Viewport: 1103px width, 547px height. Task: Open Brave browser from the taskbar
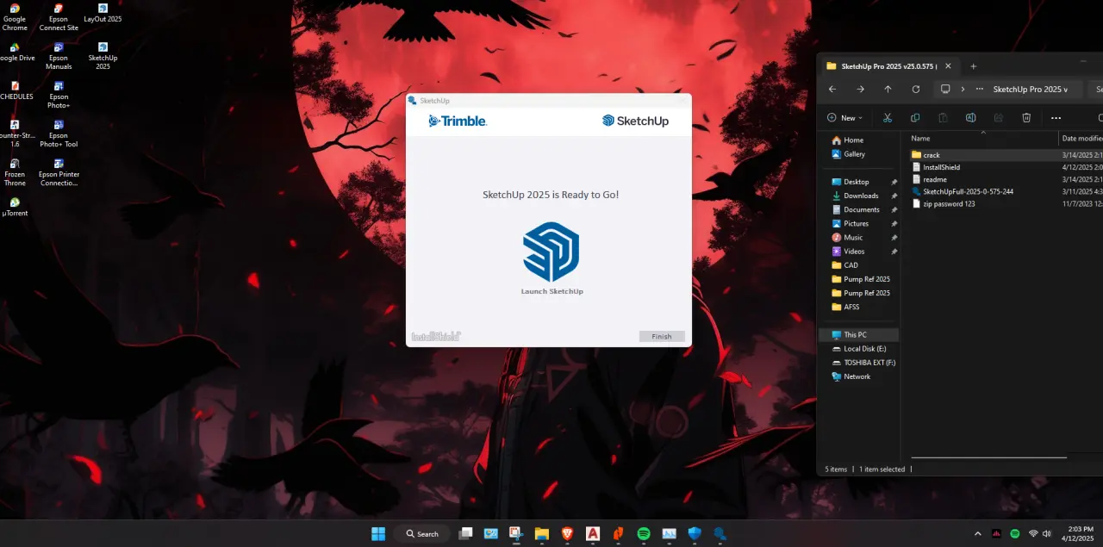pos(567,534)
